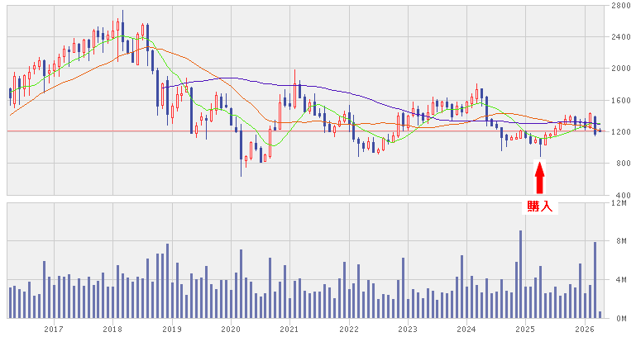Click the 2020 year label on time axis

tap(230, 330)
